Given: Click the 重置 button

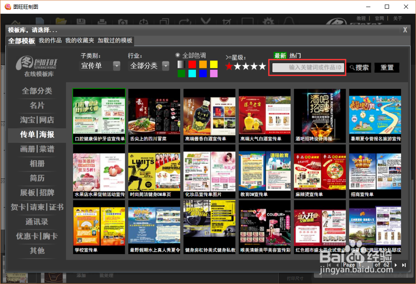Looking at the screenshot, I should pyautogui.click(x=387, y=68).
